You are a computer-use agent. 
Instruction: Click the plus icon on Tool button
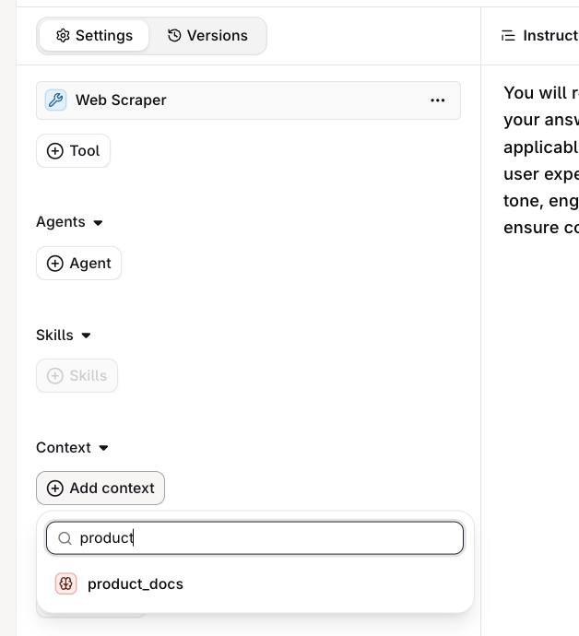coord(55,151)
